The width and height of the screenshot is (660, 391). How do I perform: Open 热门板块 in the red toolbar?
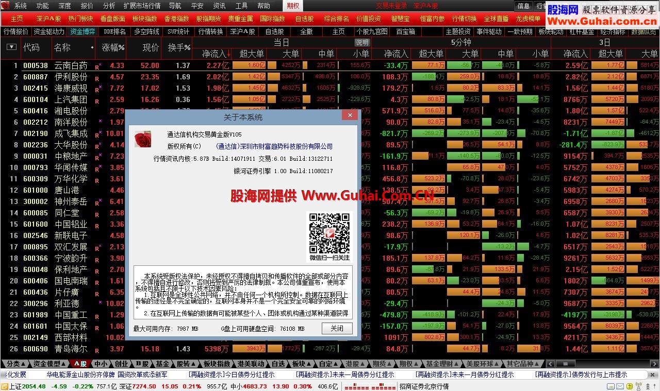(81, 19)
